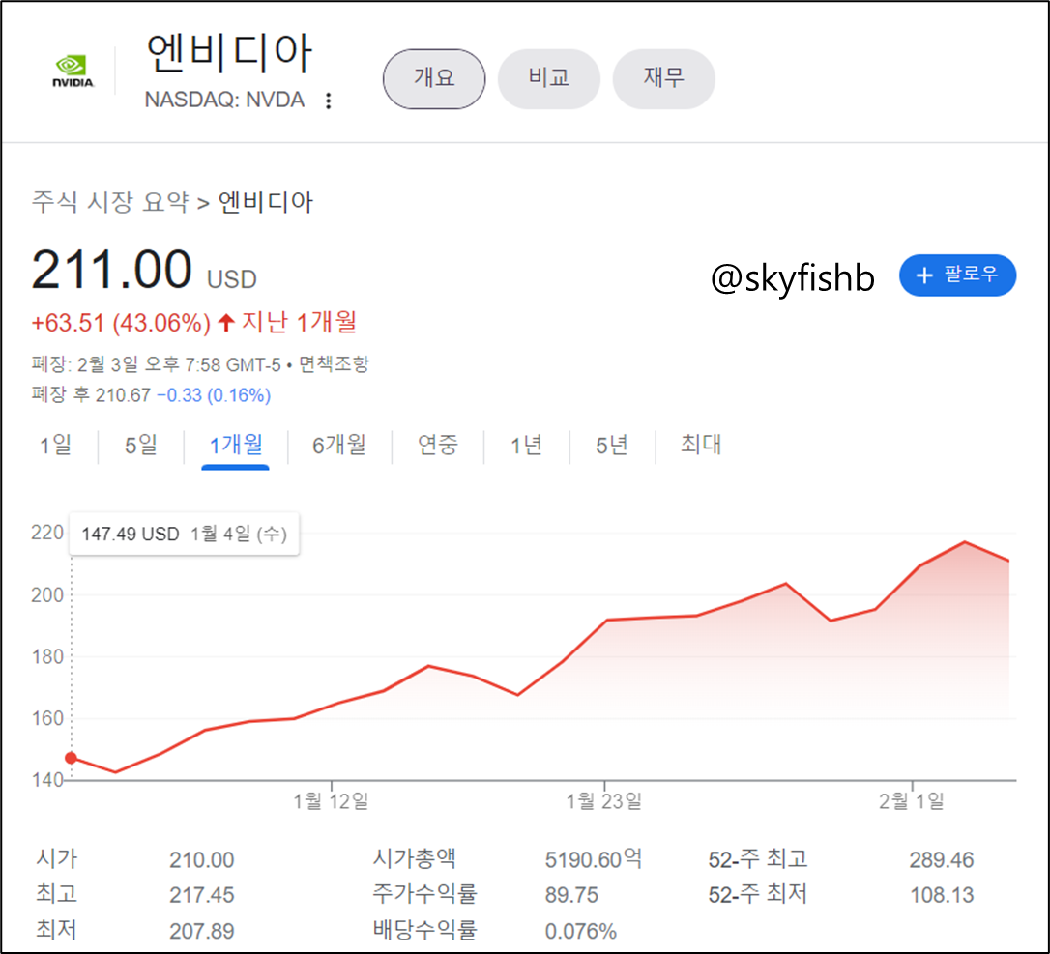1050x954 pixels.
Task: Click the +63.51 (43.06%) change text
Action: pyautogui.click(x=121, y=324)
